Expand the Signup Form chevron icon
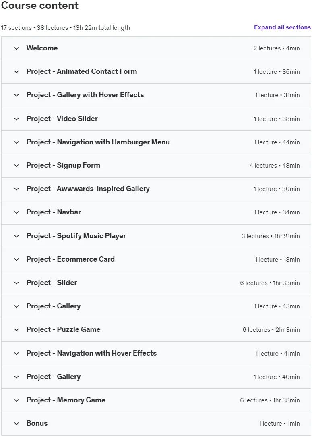This screenshot has height=437, width=312. coord(17,166)
